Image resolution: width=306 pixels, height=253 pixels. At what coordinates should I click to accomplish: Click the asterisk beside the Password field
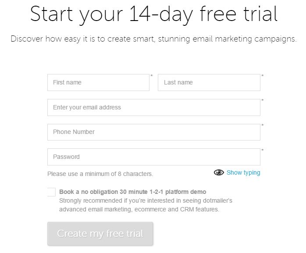coord(263,150)
